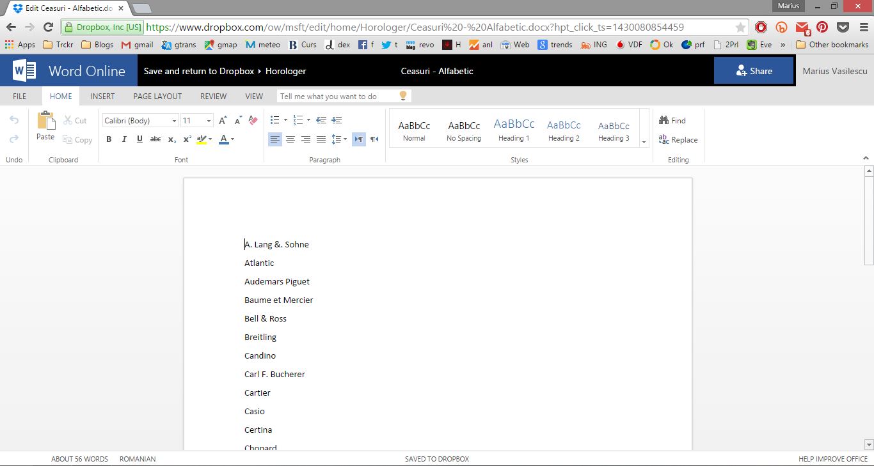Image resolution: width=874 pixels, height=466 pixels.
Task: Apply yellow text highlight color
Action: (202, 139)
